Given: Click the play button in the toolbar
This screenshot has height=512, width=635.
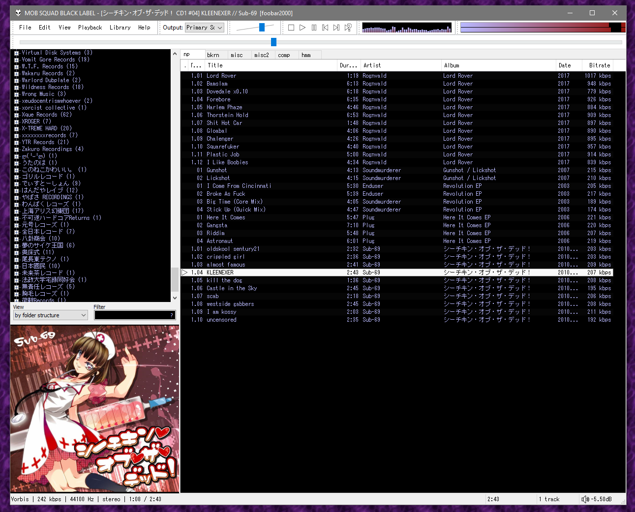Looking at the screenshot, I should click(302, 28).
